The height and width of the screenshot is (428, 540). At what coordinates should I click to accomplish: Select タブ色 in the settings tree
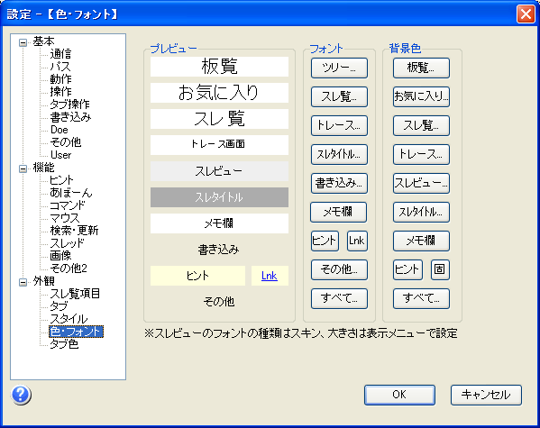[64, 344]
